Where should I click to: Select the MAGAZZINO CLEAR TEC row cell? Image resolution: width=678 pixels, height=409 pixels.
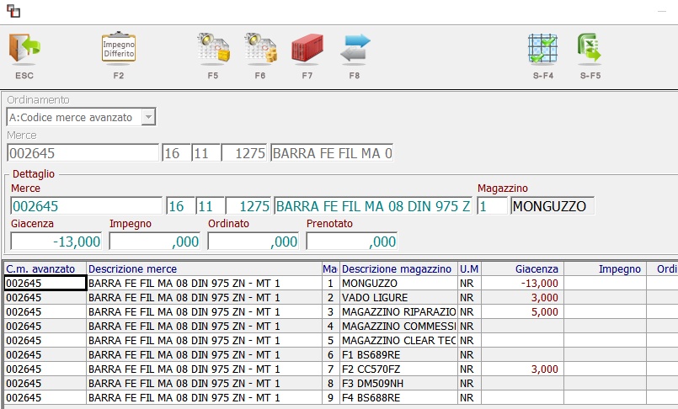pyautogui.click(x=398, y=340)
